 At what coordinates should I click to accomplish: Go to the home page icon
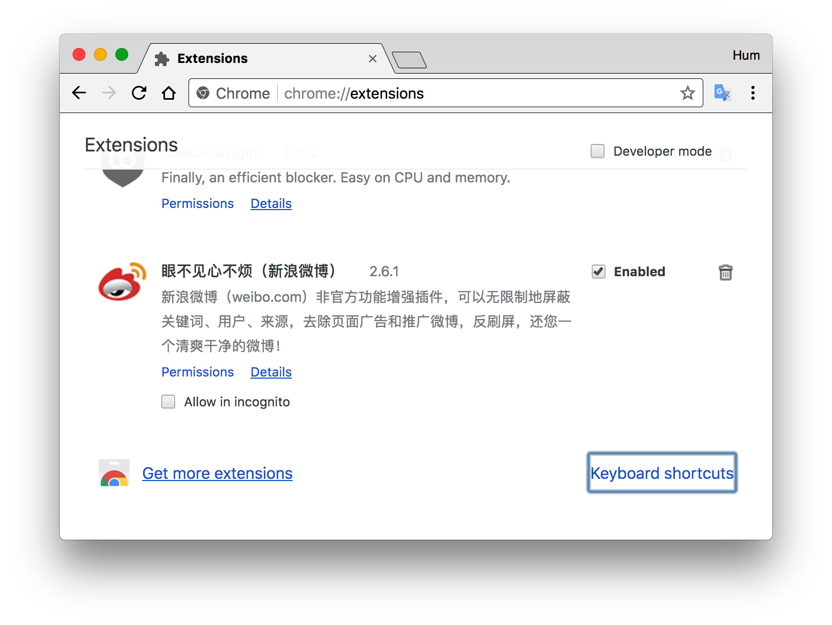169,93
